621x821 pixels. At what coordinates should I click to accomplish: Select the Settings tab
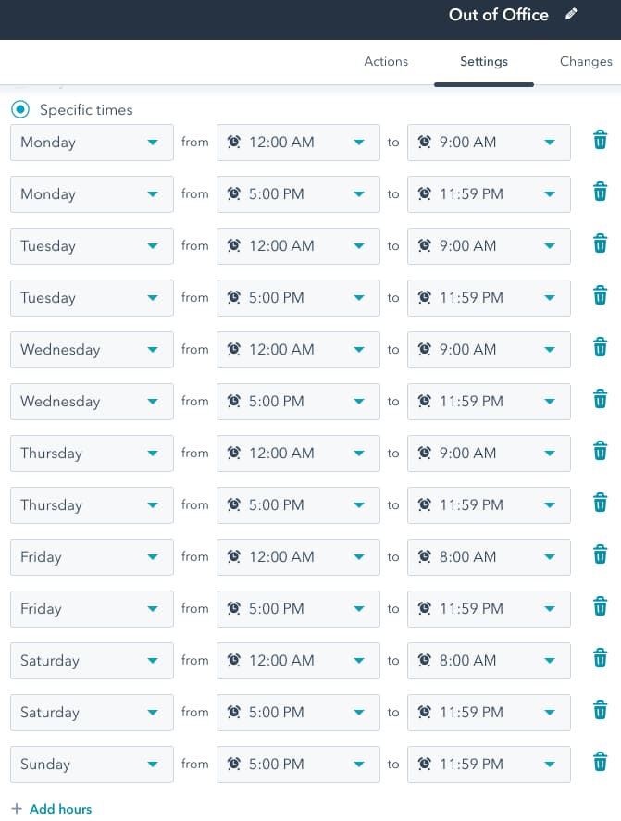pos(483,61)
